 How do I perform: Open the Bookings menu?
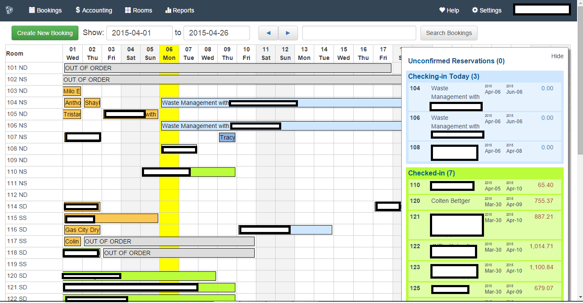point(45,10)
